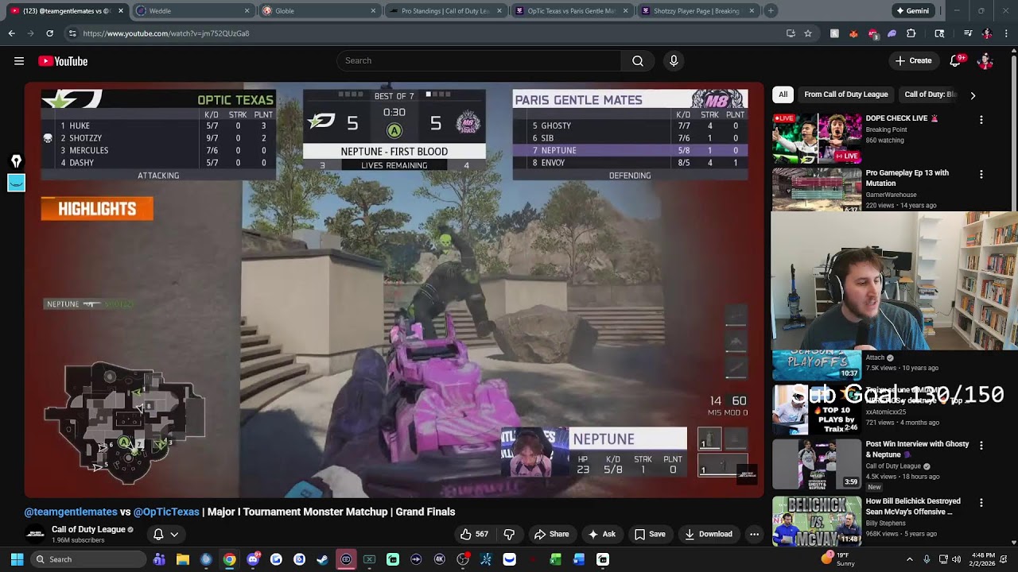Switch to the Shotzzy Player Page tab
Image resolution: width=1018 pixels, height=572 pixels.
[x=698, y=11]
